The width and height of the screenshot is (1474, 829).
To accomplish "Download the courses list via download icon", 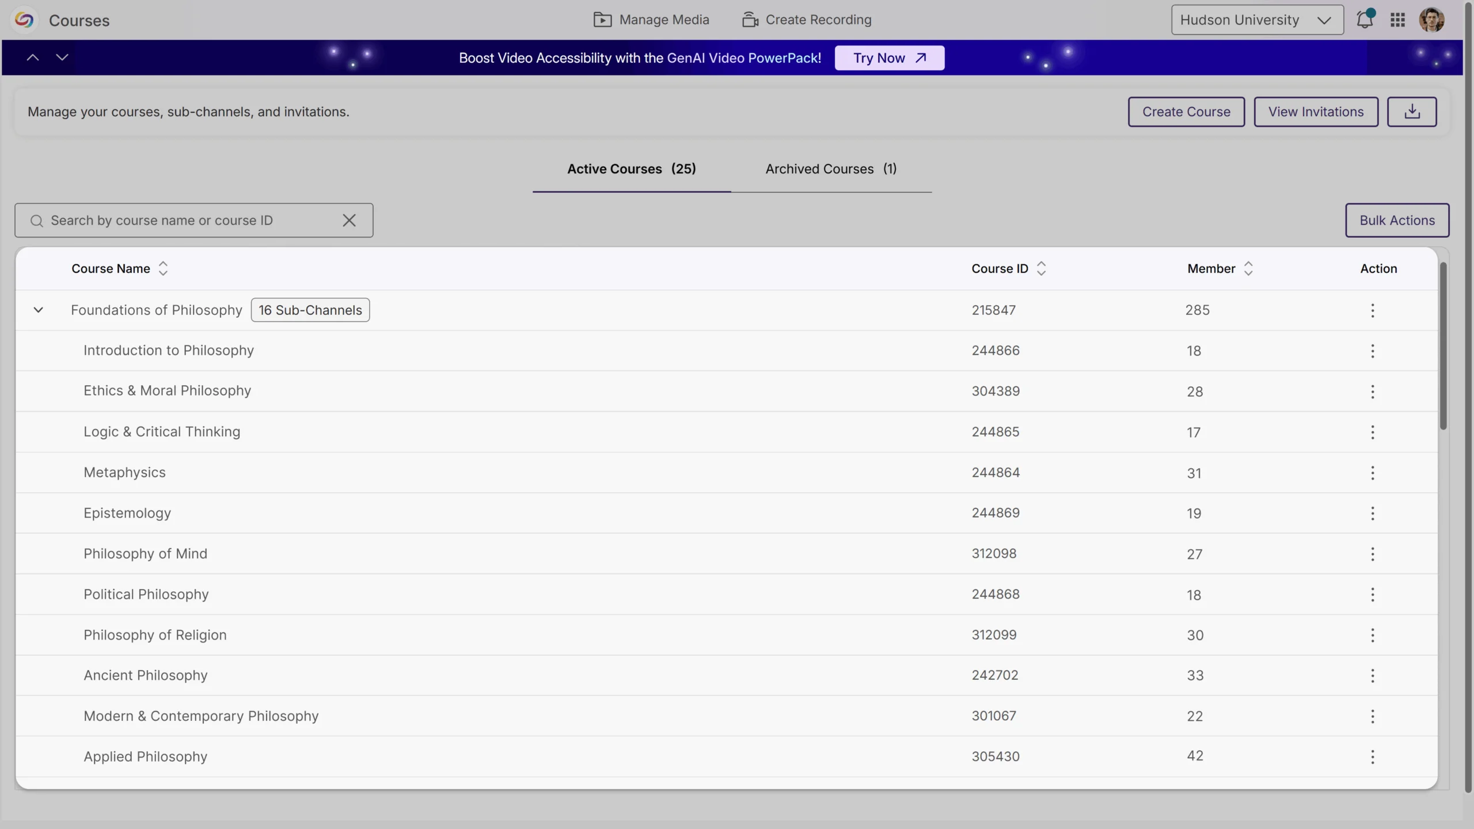I will click(x=1412, y=112).
